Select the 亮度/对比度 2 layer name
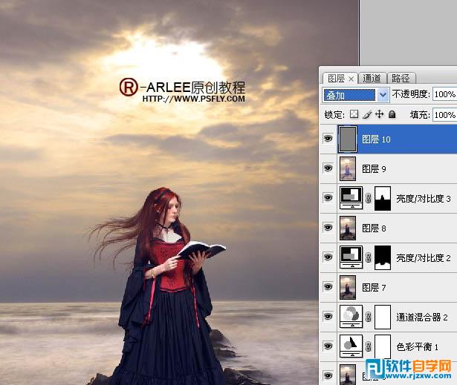 [424, 258]
